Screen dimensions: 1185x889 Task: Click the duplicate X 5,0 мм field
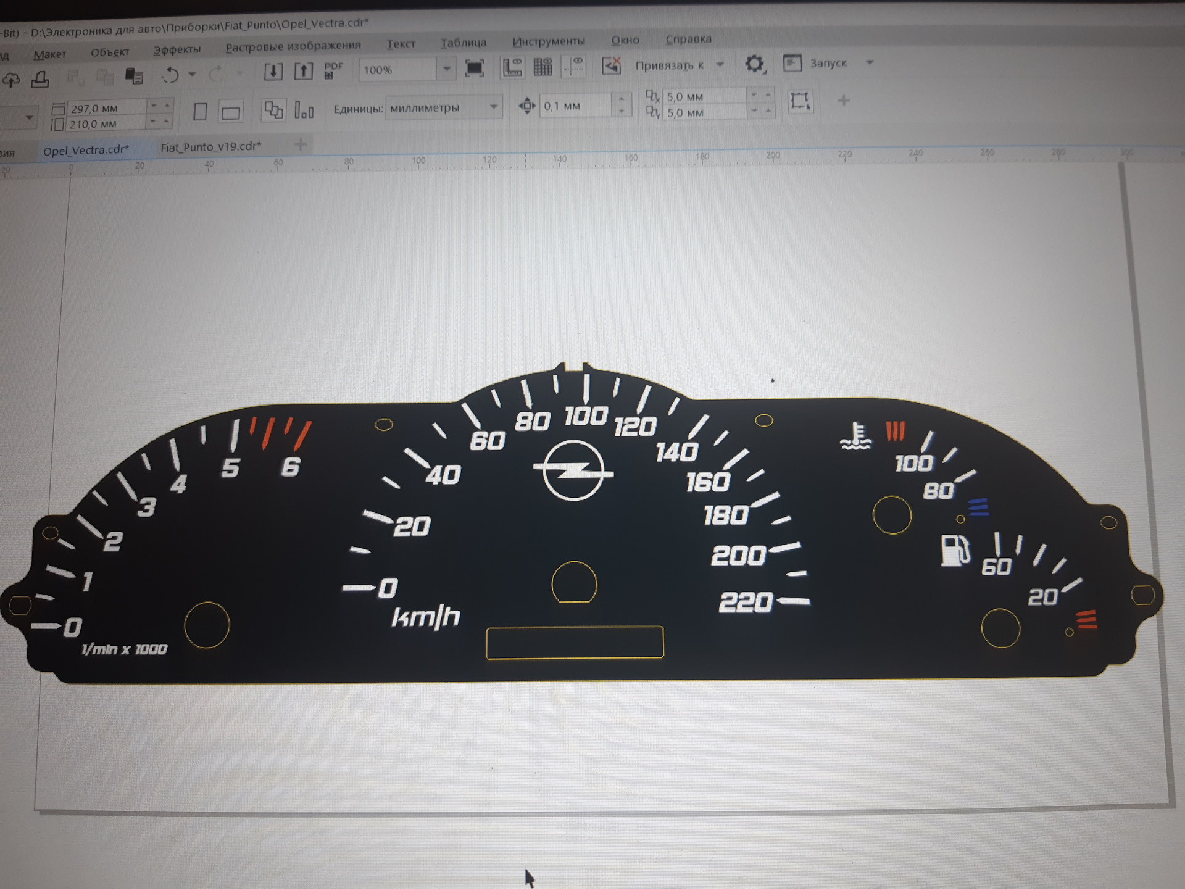pyautogui.click(x=704, y=96)
